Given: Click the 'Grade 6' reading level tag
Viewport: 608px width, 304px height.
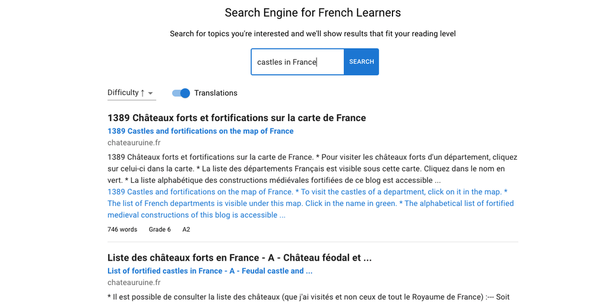Looking at the screenshot, I should [x=160, y=229].
